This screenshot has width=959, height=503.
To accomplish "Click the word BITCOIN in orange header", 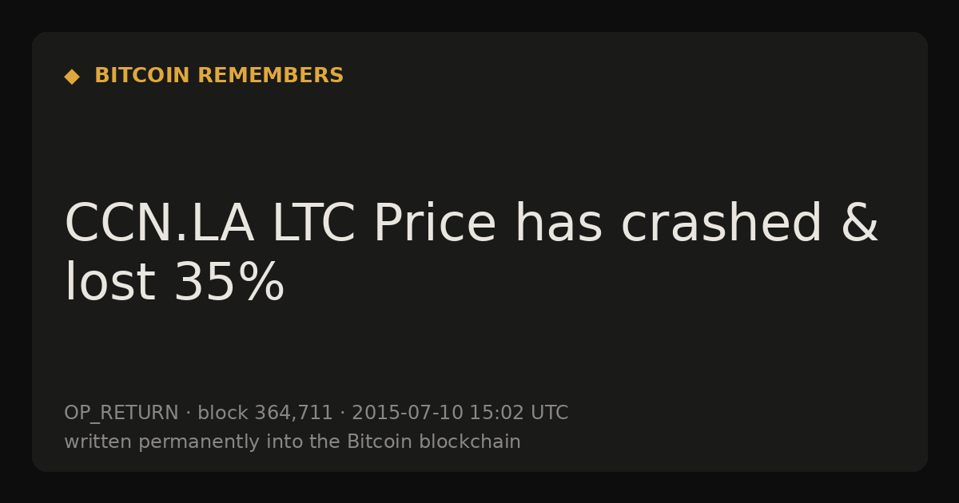I will point(142,76).
